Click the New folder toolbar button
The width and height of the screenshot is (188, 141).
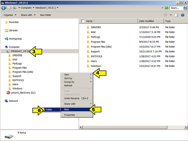46,15
